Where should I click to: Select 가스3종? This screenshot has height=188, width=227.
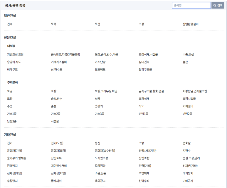point(100,114)
